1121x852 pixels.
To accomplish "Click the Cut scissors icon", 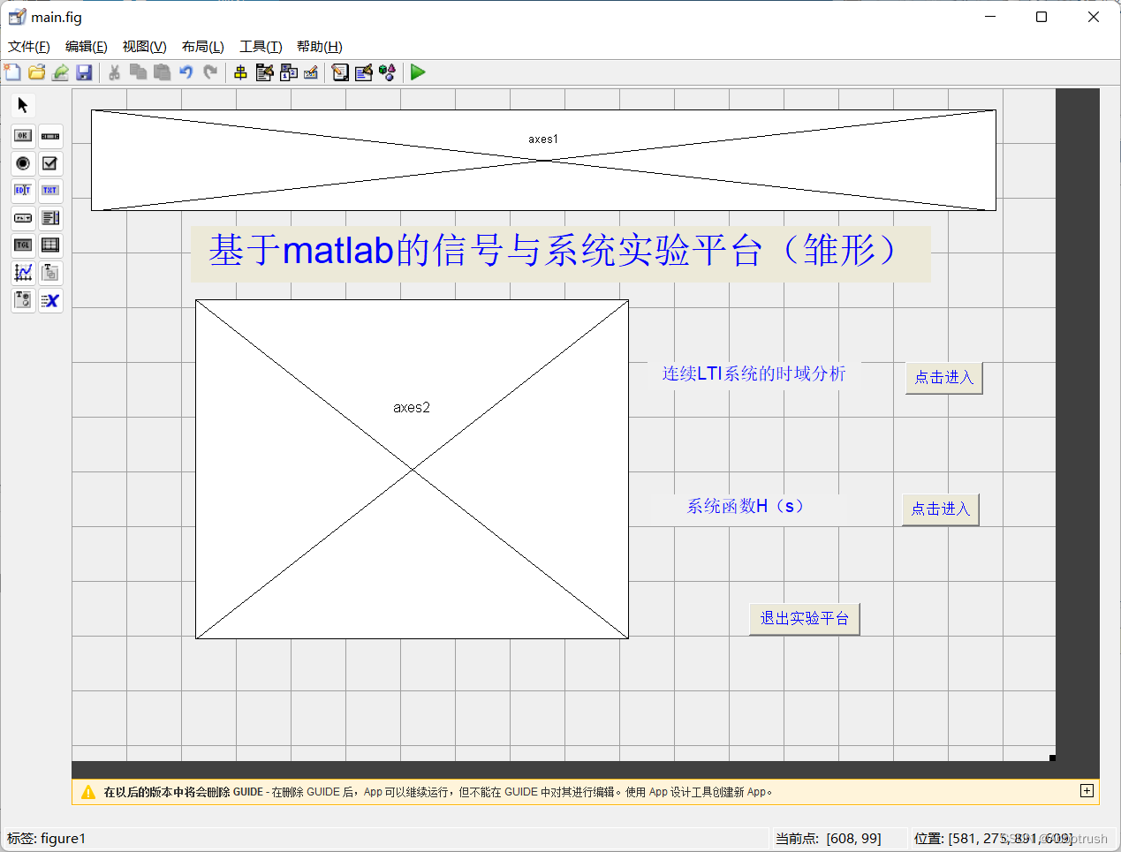I will coord(114,72).
